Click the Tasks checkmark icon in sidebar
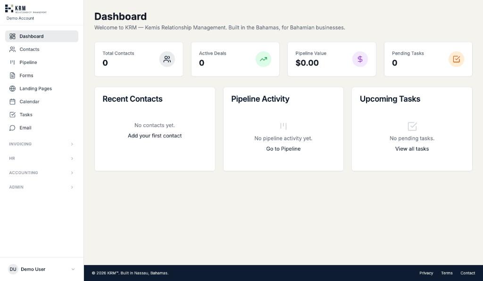 tap(12, 114)
